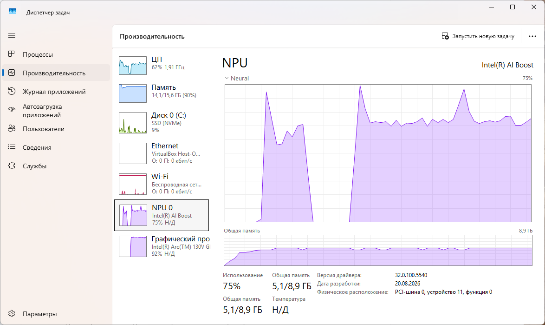Click the run new task icon
This screenshot has height=325, width=545.
[x=445, y=36]
